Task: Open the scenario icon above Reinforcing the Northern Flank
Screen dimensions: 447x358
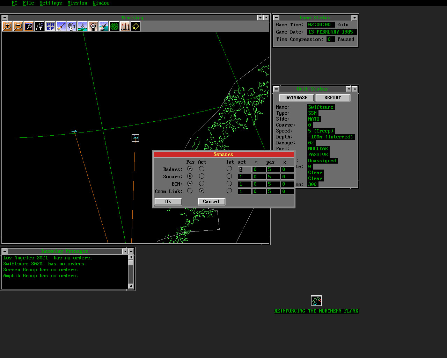Action: pos(316,301)
